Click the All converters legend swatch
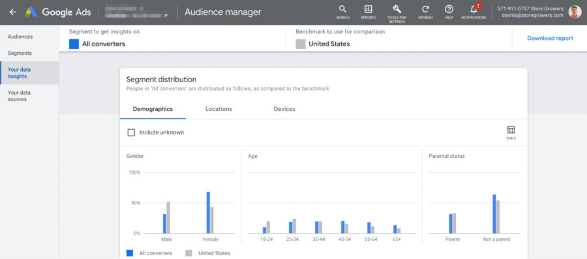 pyautogui.click(x=130, y=253)
